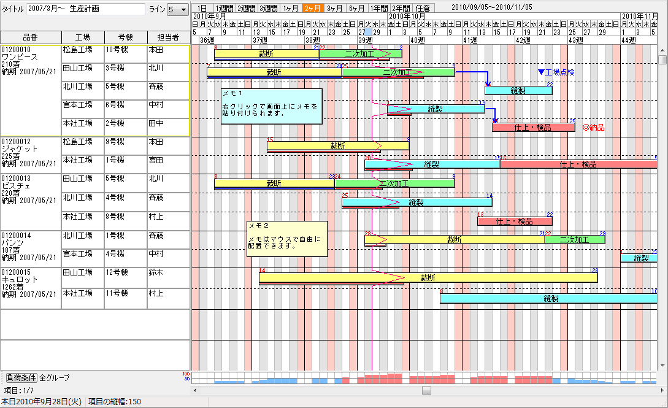Select the 1ヶ月 time range tab

[291, 9]
